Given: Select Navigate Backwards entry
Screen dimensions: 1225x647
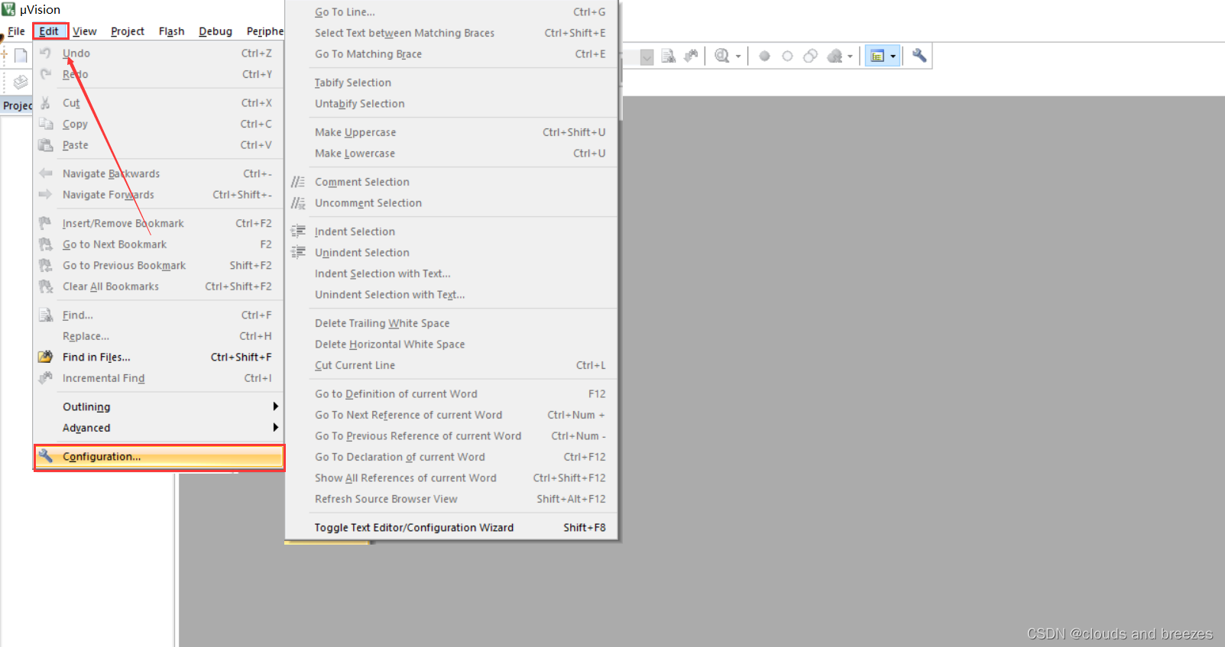Looking at the screenshot, I should click(x=159, y=173).
